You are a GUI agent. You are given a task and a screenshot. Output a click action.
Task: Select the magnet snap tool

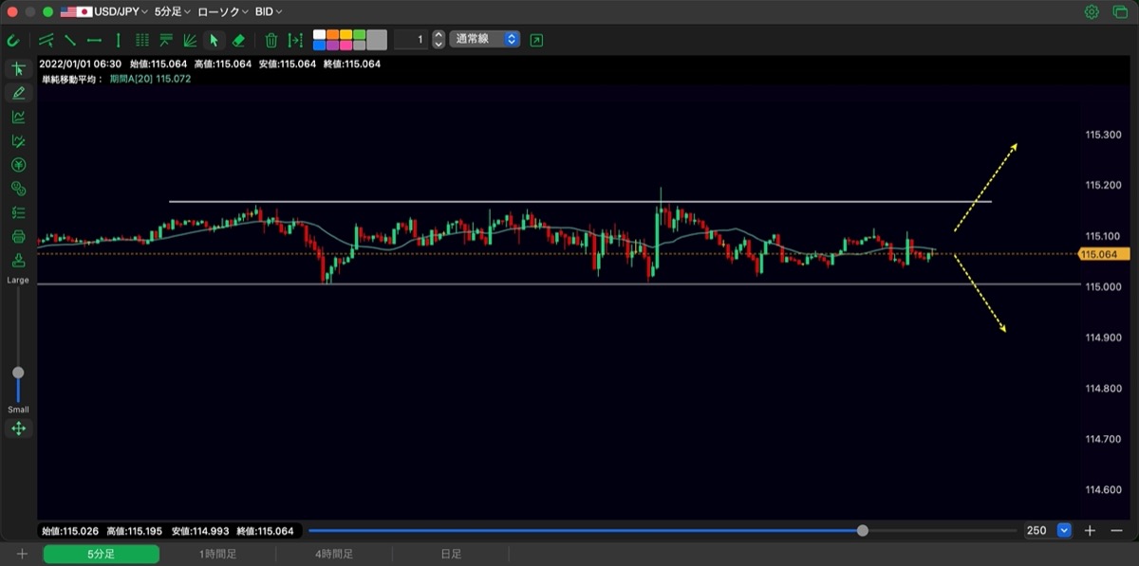click(x=13, y=40)
